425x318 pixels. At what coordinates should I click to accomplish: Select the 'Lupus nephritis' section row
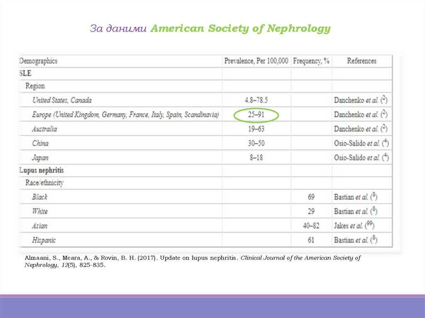coord(205,170)
